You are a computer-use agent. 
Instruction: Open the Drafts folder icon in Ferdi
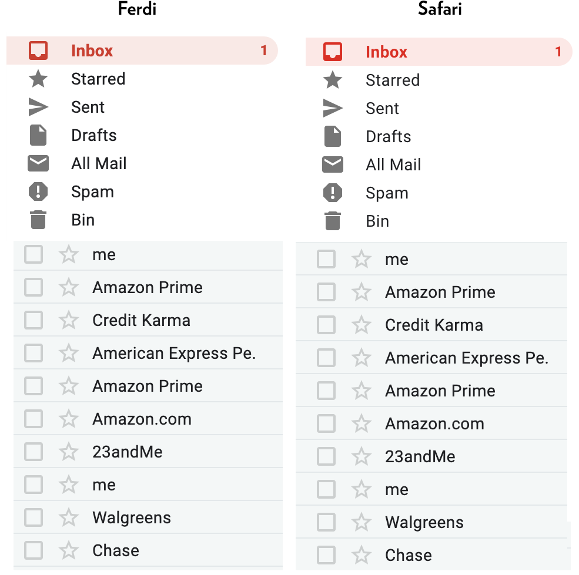tap(38, 135)
